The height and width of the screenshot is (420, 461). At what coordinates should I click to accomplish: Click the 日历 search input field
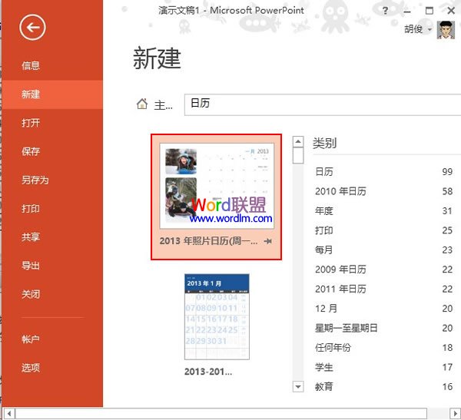tap(323, 104)
